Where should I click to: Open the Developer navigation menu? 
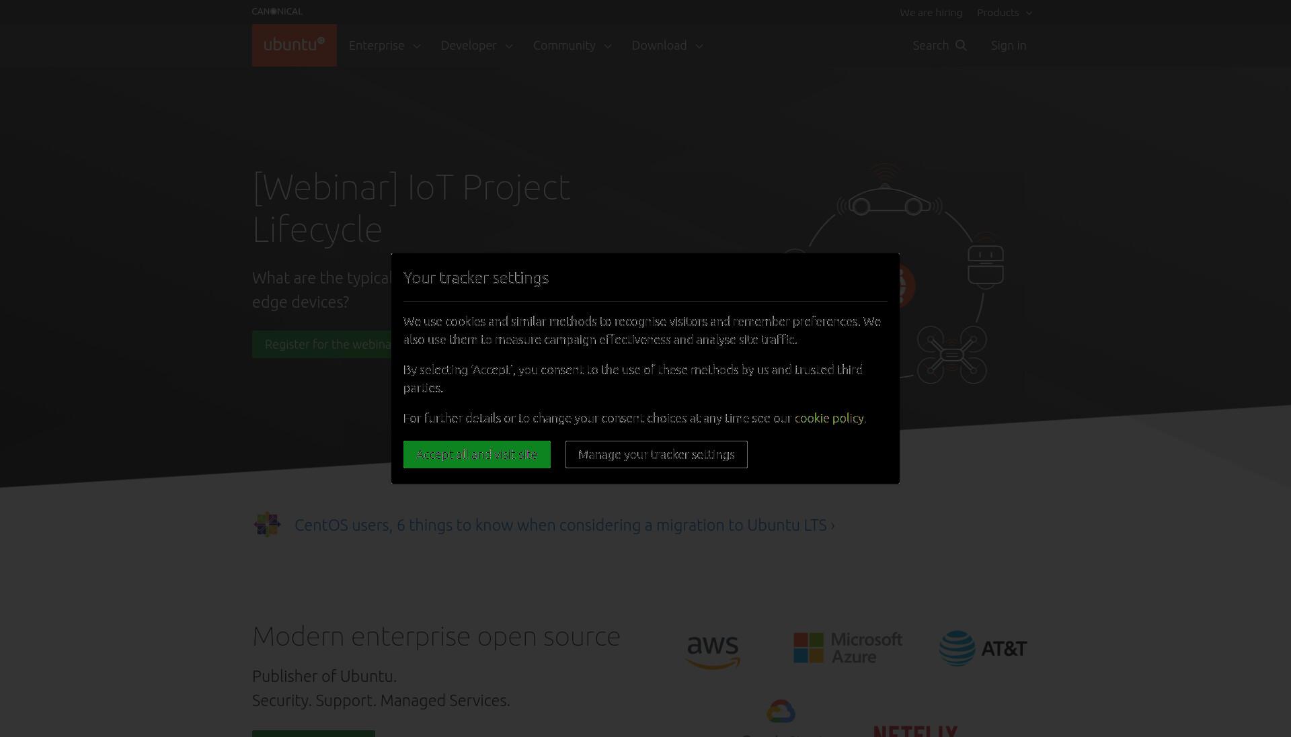(469, 45)
